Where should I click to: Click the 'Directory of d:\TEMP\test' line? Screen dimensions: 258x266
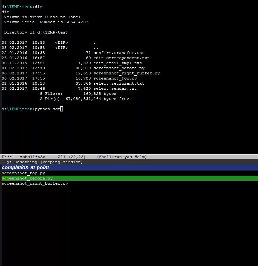36,32
